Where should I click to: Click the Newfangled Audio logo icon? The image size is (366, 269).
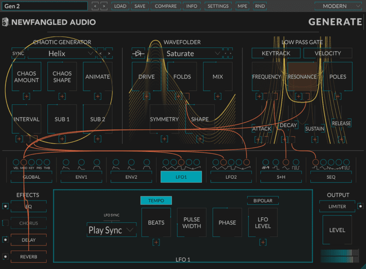tap(5, 22)
